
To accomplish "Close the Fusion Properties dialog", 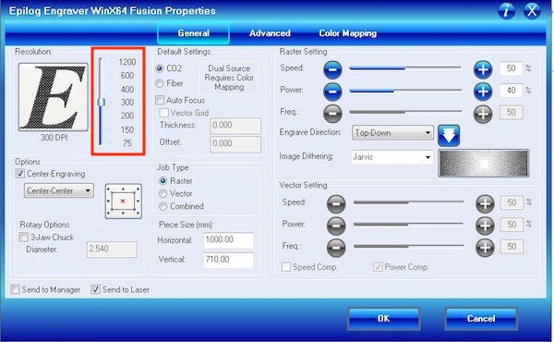I will click(532, 11).
